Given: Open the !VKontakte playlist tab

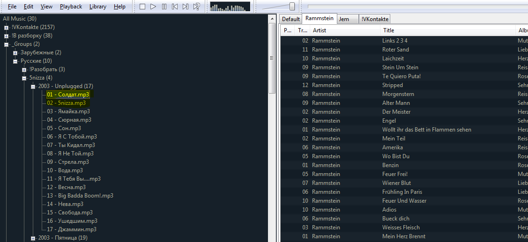Looking at the screenshot, I should click(x=375, y=19).
